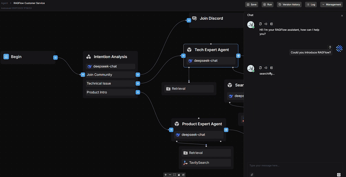
Task: Click the deepseek whale icon in Tech Expert Agent
Action: pyautogui.click(x=190, y=61)
